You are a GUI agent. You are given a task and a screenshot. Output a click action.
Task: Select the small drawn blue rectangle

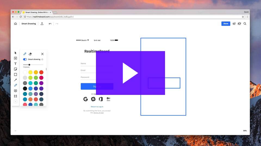pyautogui.click(x=164, y=83)
